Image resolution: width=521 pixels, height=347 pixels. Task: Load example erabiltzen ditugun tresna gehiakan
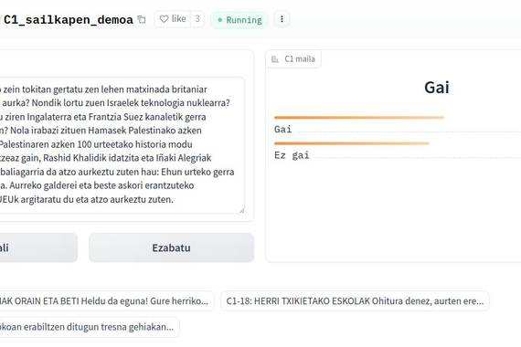point(90,327)
